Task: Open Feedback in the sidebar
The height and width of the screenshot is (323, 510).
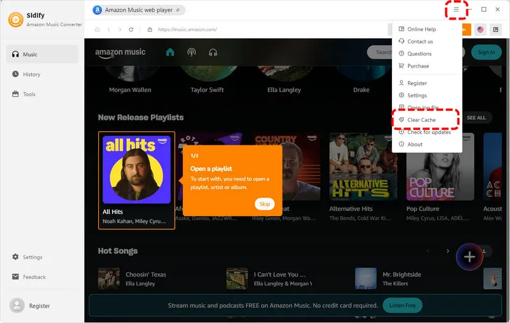Action: pos(29,277)
